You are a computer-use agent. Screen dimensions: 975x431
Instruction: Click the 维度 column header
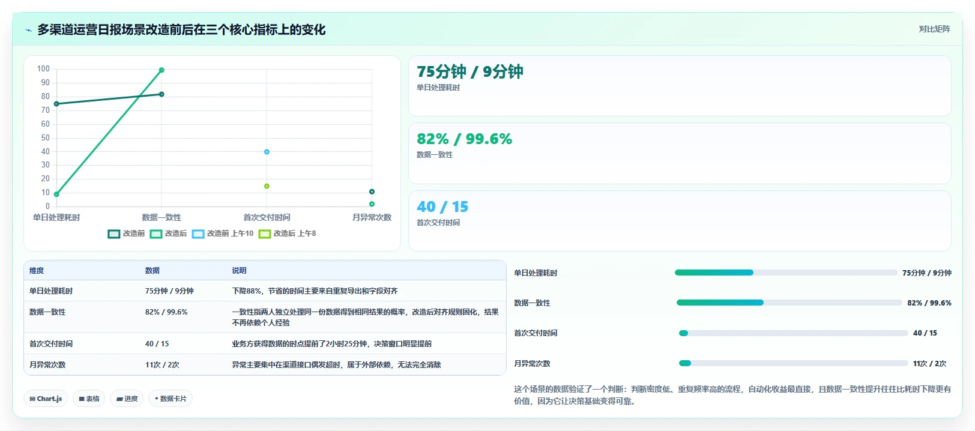(x=37, y=271)
